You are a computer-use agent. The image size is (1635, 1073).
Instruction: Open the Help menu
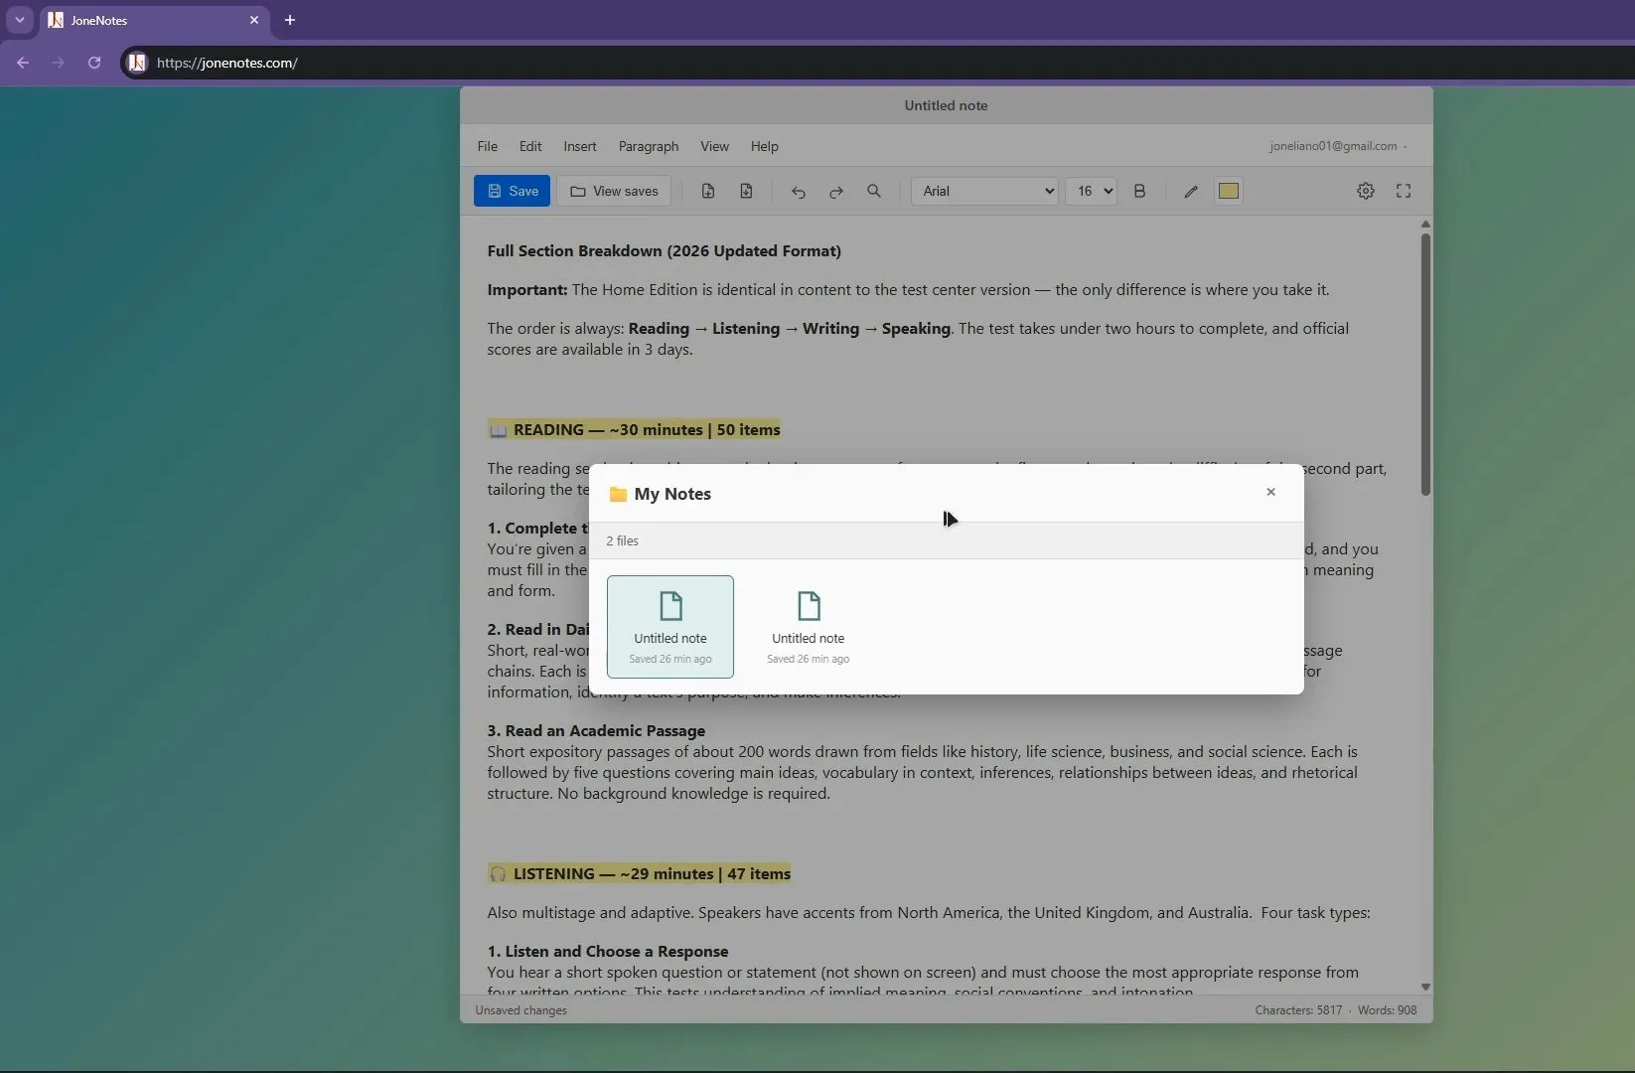click(765, 146)
